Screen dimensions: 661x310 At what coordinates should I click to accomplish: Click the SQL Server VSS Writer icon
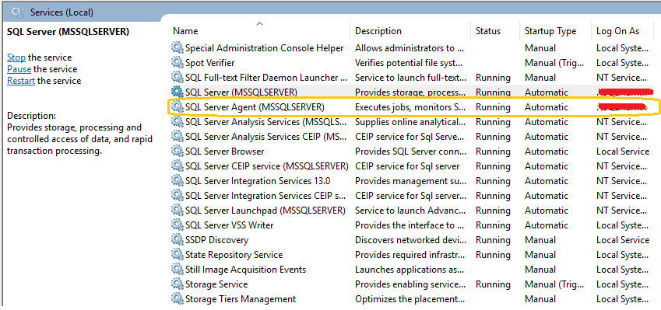pyautogui.click(x=177, y=225)
